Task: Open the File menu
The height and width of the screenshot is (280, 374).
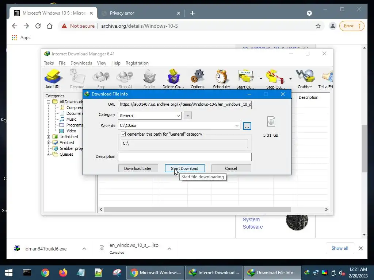Action: (x=62, y=63)
